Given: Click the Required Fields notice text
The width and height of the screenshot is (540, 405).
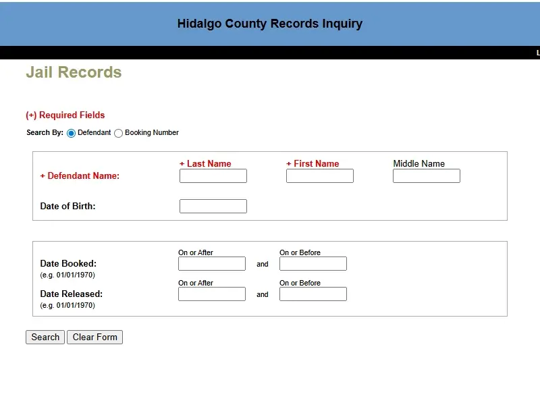Looking at the screenshot, I should click(x=65, y=115).
